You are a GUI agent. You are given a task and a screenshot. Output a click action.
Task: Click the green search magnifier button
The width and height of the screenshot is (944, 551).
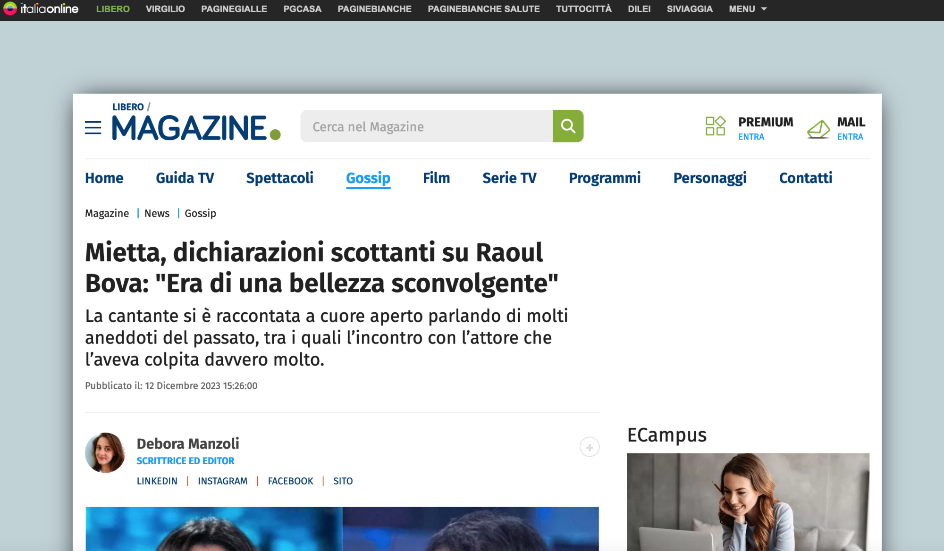point(568,126)
